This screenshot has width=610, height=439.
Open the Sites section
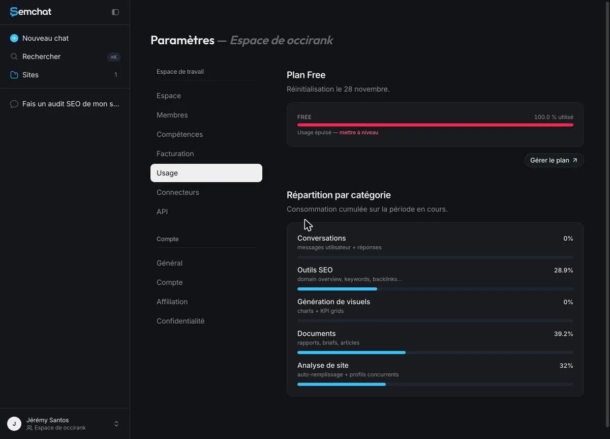(x=65, y=75)
